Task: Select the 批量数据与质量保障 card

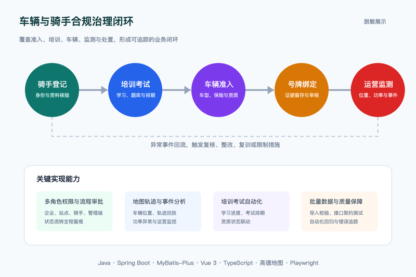Action: coord(340,212)
